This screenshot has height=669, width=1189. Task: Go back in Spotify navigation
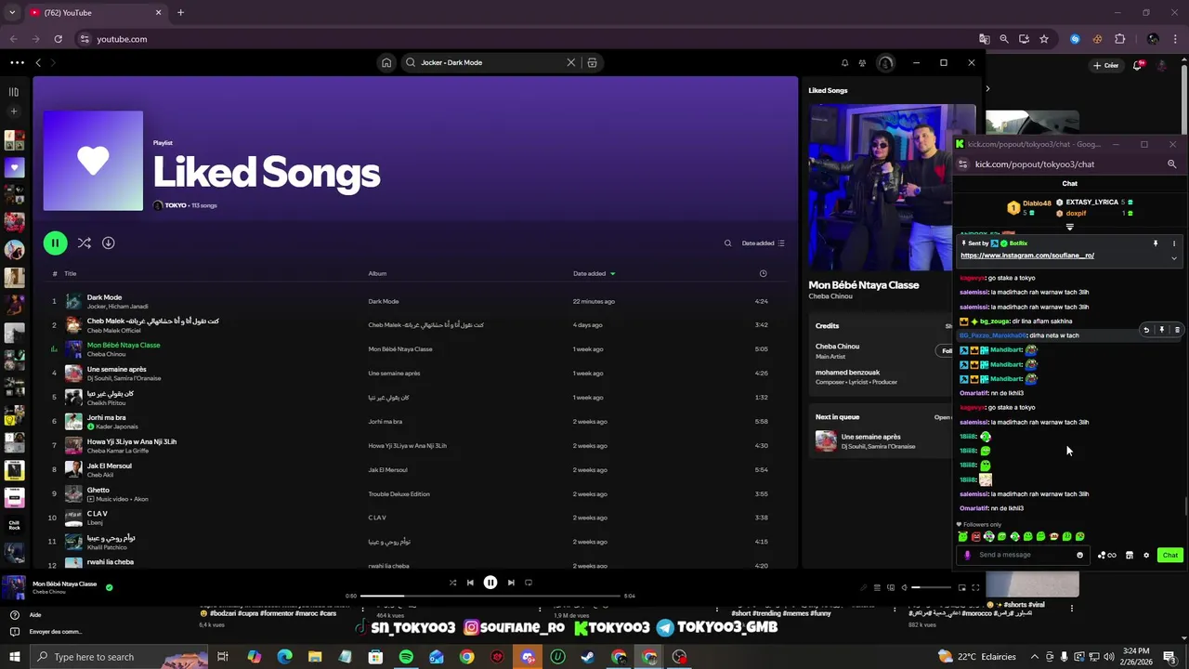tap(38, 62)
